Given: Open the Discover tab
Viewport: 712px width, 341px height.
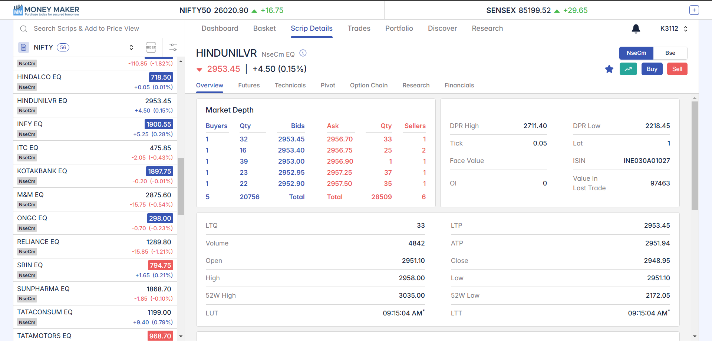Looking at the screenshot, I should pyautogui.click(x=442, y=29).
